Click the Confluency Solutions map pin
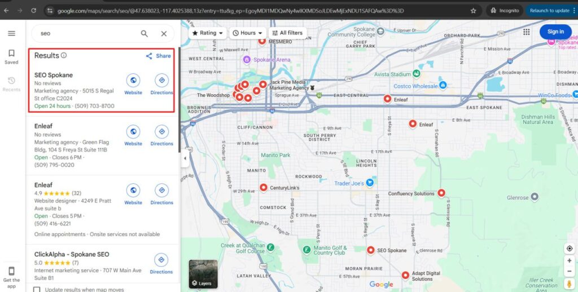Viewport: 578px width, 292px height. point(441,193)
